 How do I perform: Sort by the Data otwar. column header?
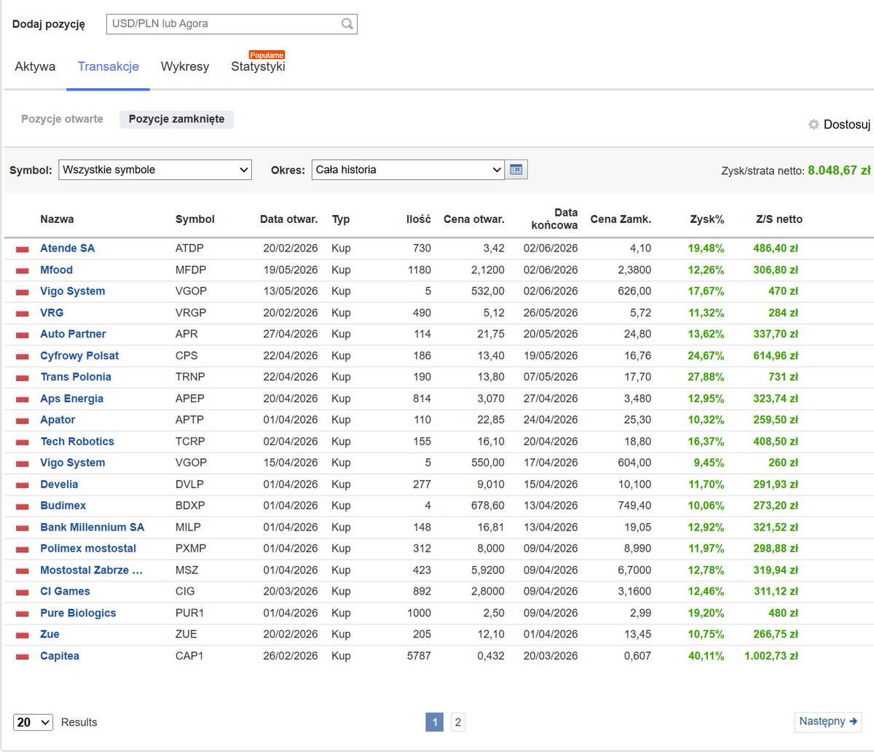point(288,219)
